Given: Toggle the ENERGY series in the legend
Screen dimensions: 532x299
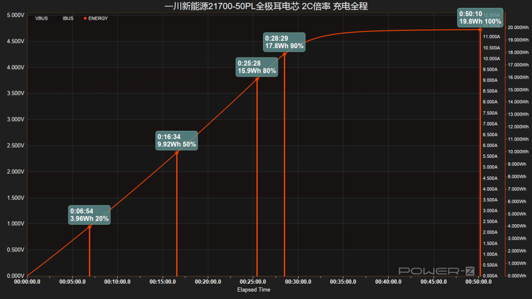Looking at the screenshot, I should click(x=96, y=18).
